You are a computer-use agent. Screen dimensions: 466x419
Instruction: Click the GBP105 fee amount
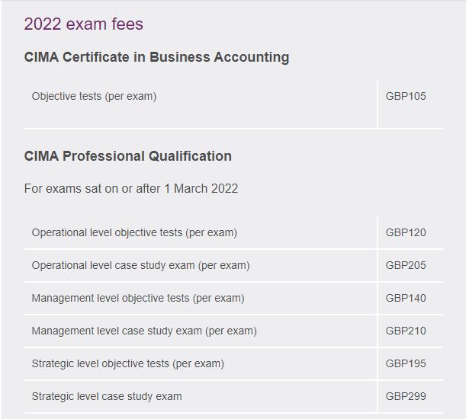coord(406,96)
